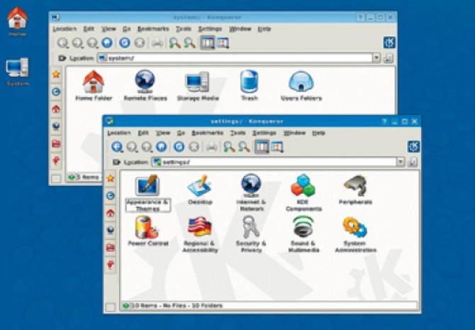Image resolution: width=475 pixels, height=330 pixels.
Task: Toggle icon view mode in settings toolbar
Action: [260, 147]
